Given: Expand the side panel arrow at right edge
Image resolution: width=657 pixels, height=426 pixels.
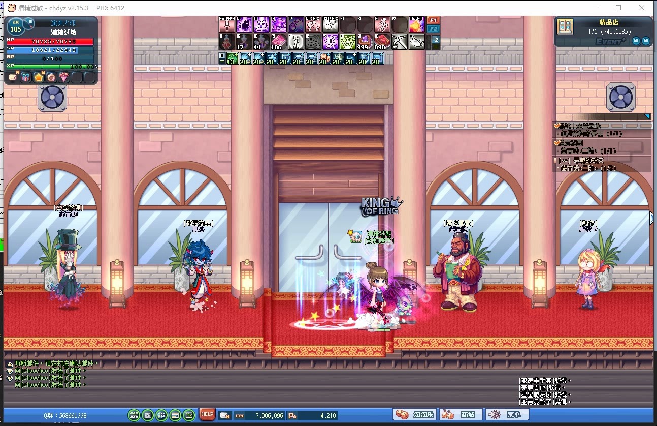Looking at the screenshot, I should coord(653,218).
